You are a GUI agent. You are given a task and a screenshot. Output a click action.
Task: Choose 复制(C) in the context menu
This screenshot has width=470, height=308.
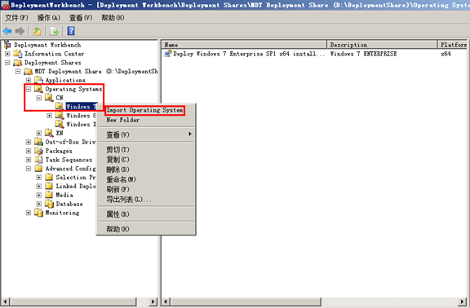pos(146,159)
